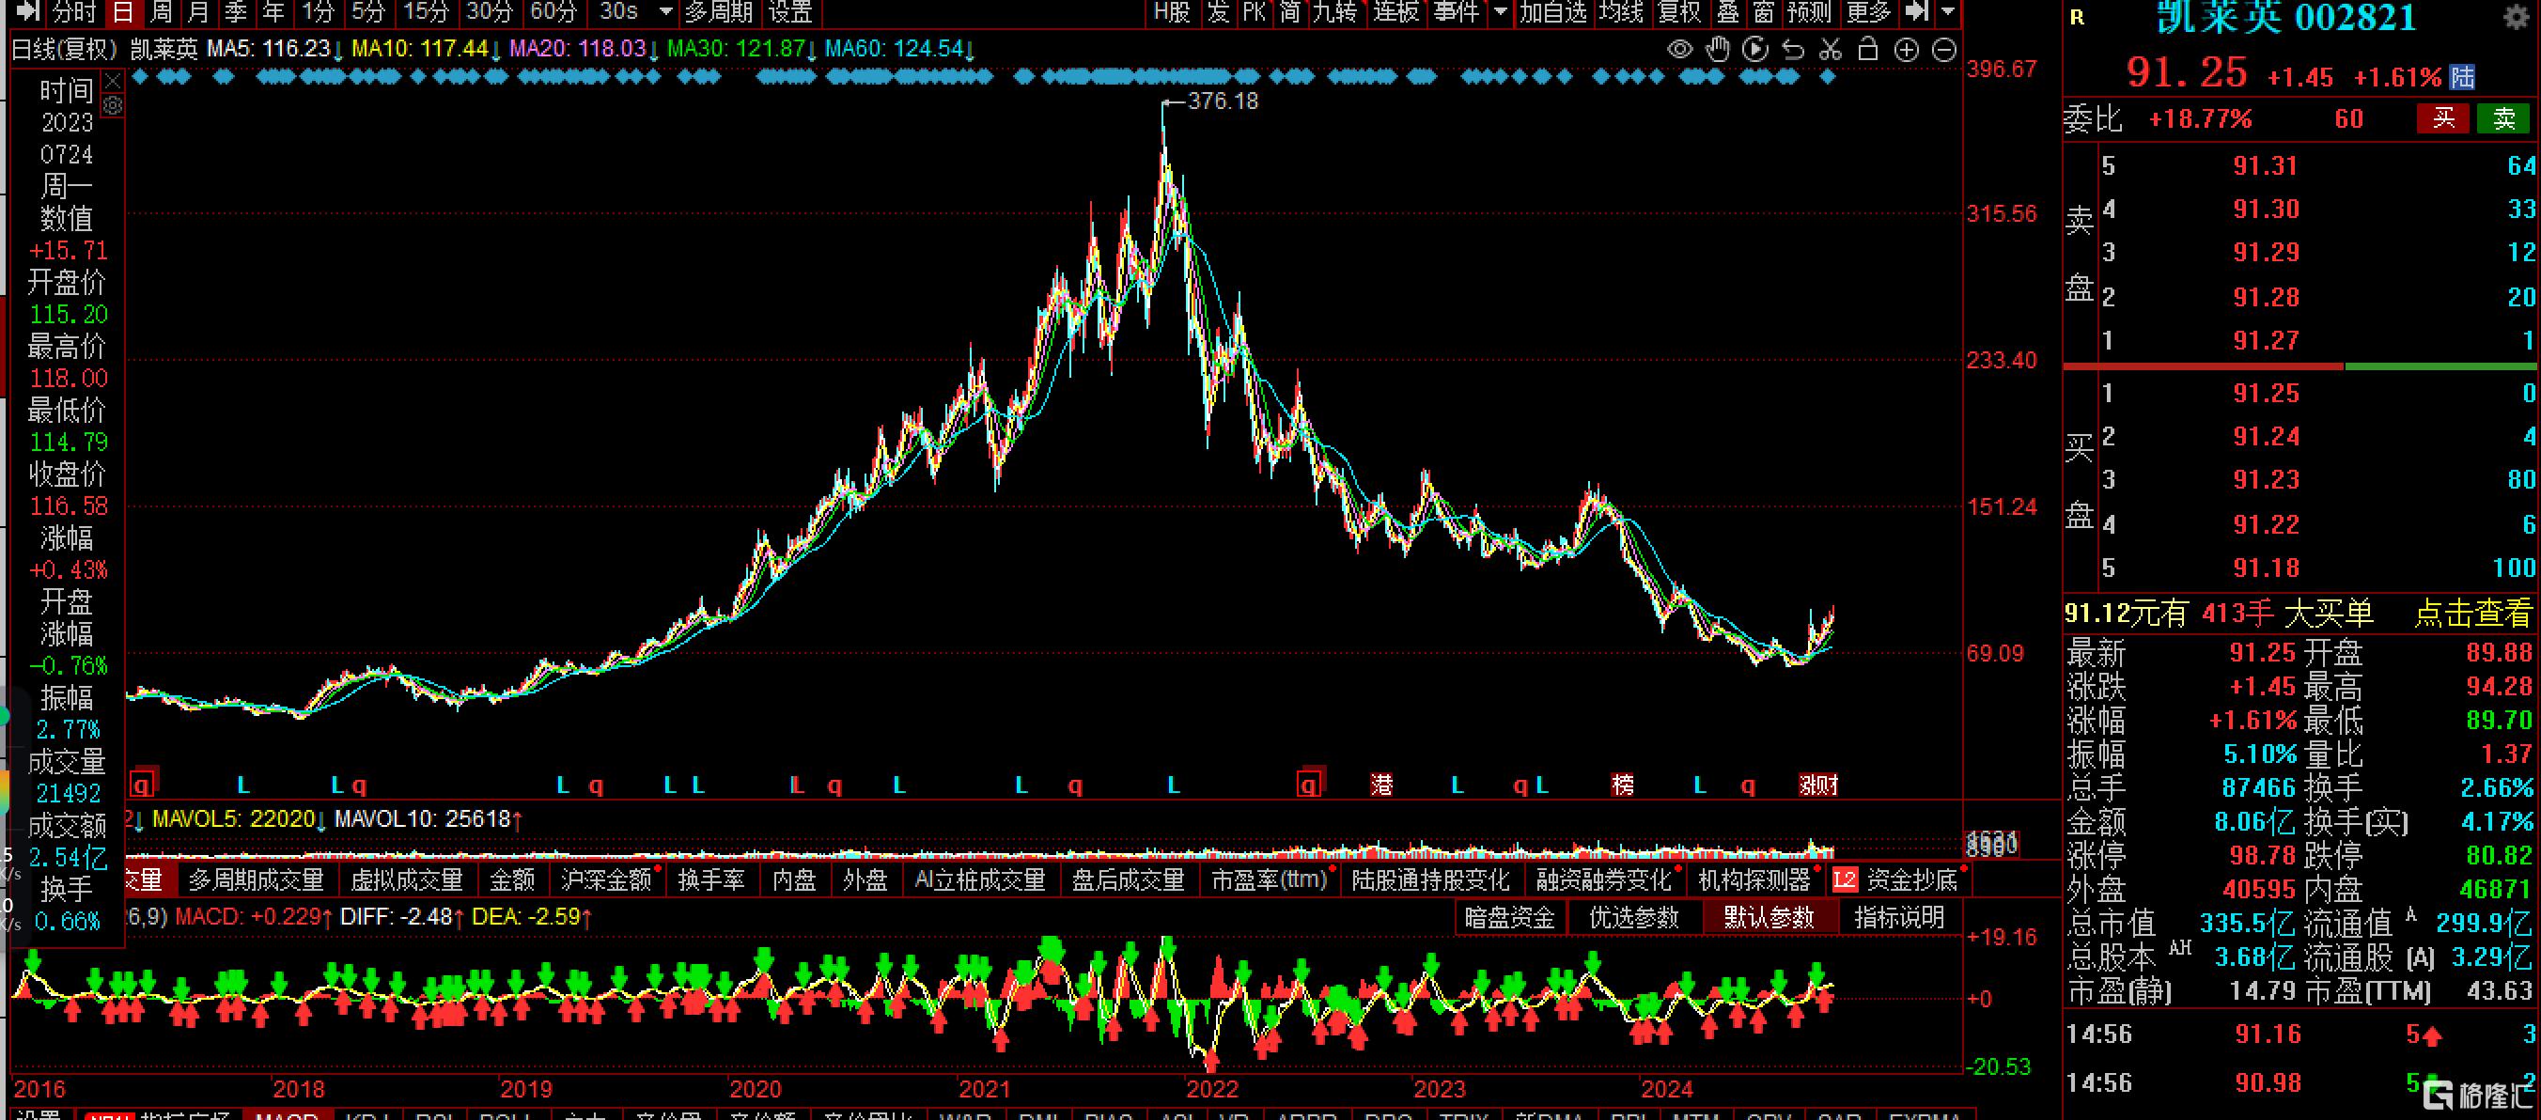Start chart replay playback icon
Image resolution: width=2541 pixels, height=1120 pixels.
point(1754,49)
